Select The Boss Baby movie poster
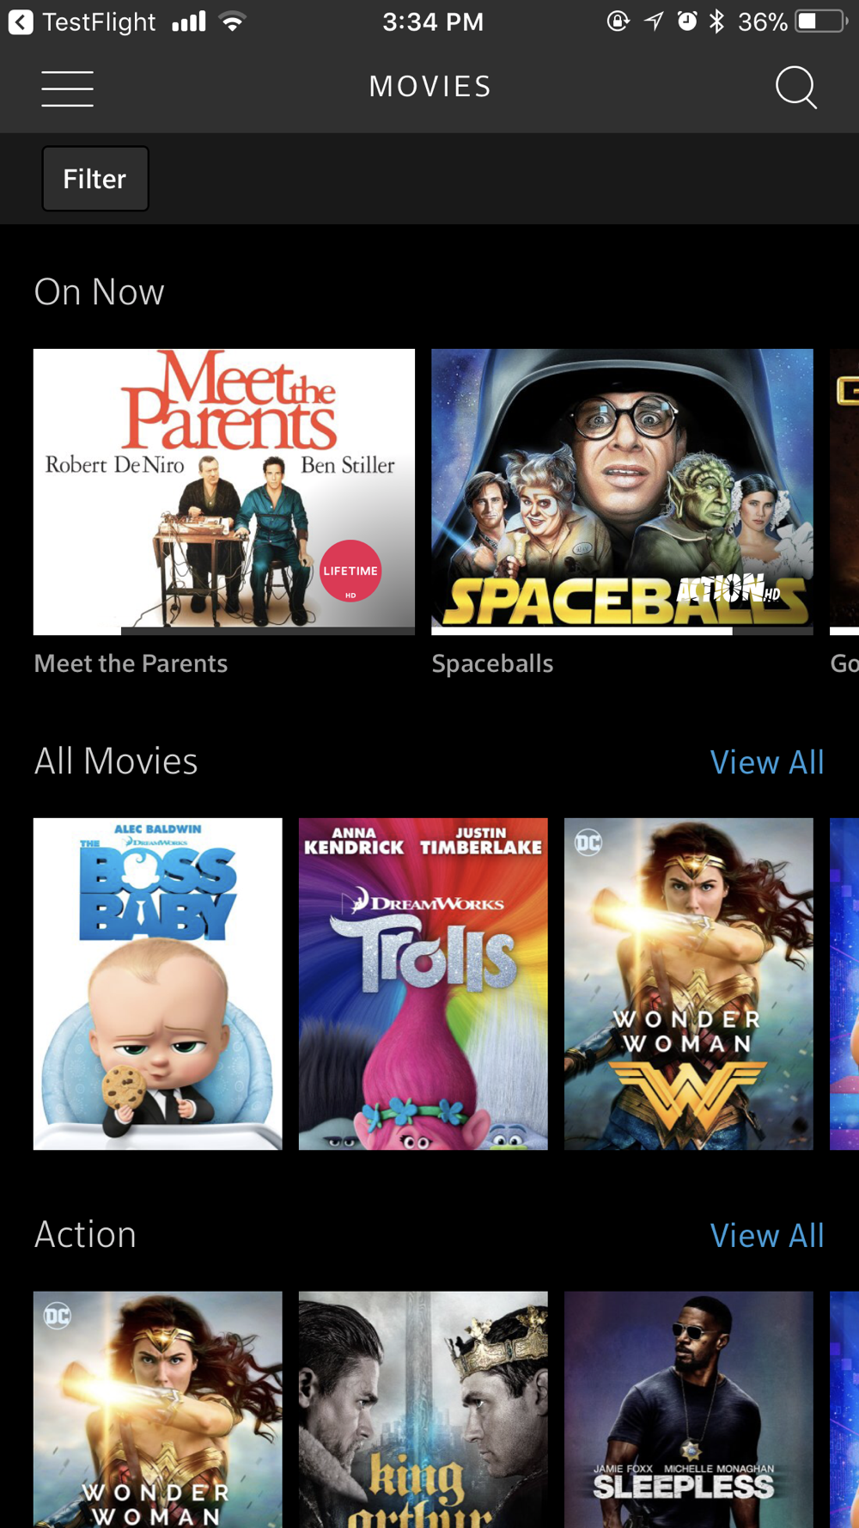The width and height of the screenshot is (859, 1528). (x=158, y=984)
